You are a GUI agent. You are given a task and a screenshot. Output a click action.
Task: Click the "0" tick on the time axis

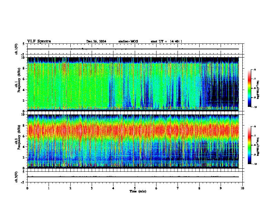click(x=27, y=188)
